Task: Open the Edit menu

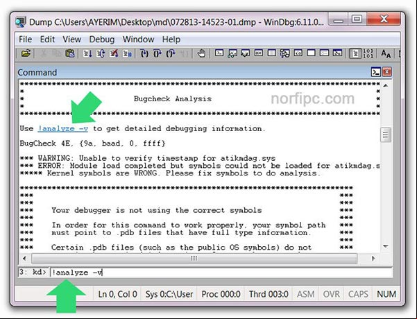Action: (47, 40)
